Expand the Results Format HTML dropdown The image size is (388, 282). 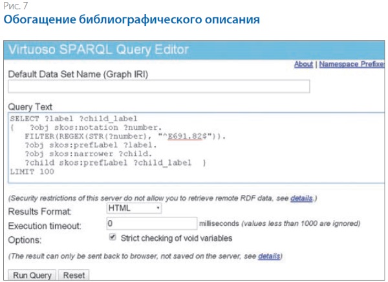coord(134,209)
